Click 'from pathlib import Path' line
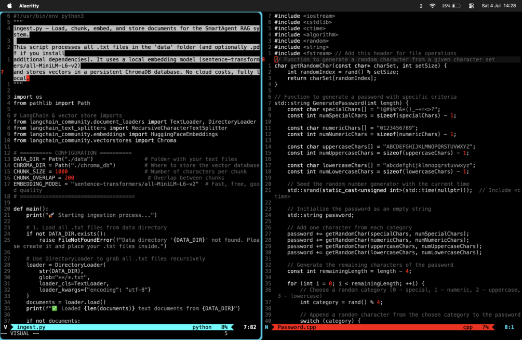The height and width of the screenshot is (340, 522). point(51,103)
